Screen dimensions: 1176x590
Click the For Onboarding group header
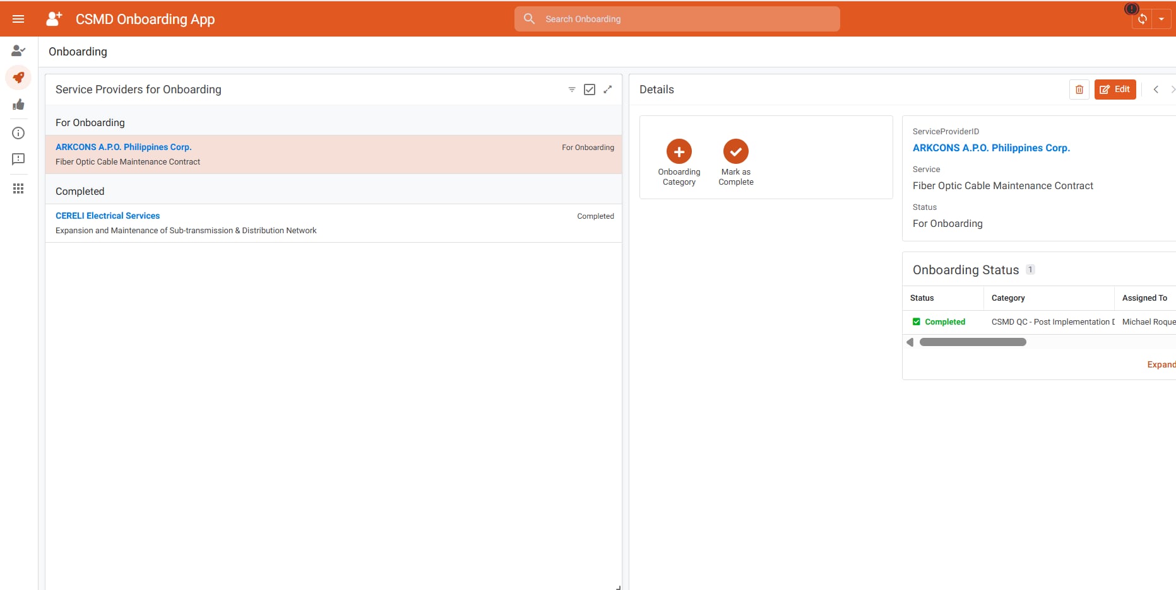pyautogui.click(x=333, y=122)
